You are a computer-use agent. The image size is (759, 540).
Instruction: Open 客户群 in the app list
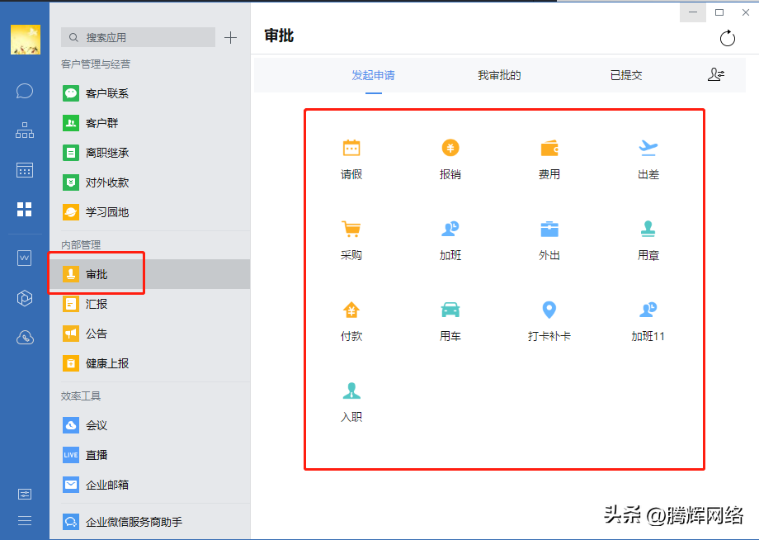click(149, 123)
